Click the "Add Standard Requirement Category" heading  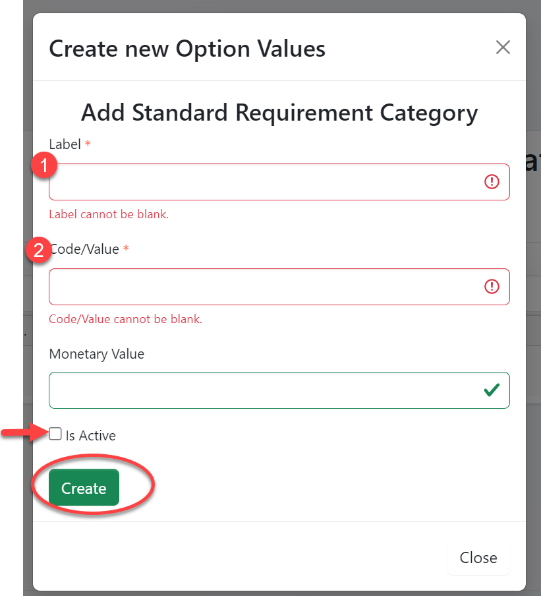[x=279, y=113]
